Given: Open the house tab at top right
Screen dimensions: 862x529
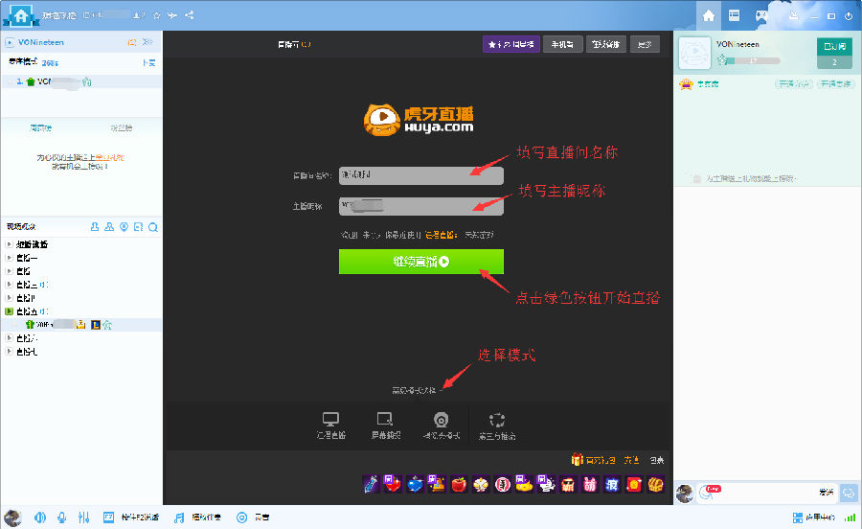Looking at the screenshot, I should tap(709, 15).
